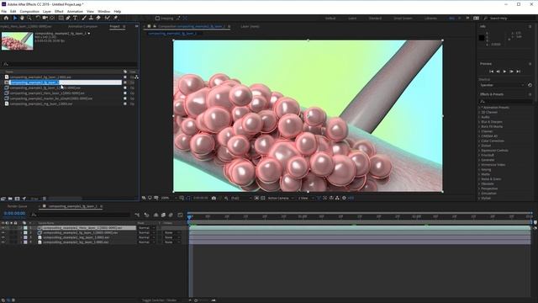Open the Normal blend mode dropdown for layer 2
Image resolution: width=538 pixels, height=303 pixels.
coord(146,232)
